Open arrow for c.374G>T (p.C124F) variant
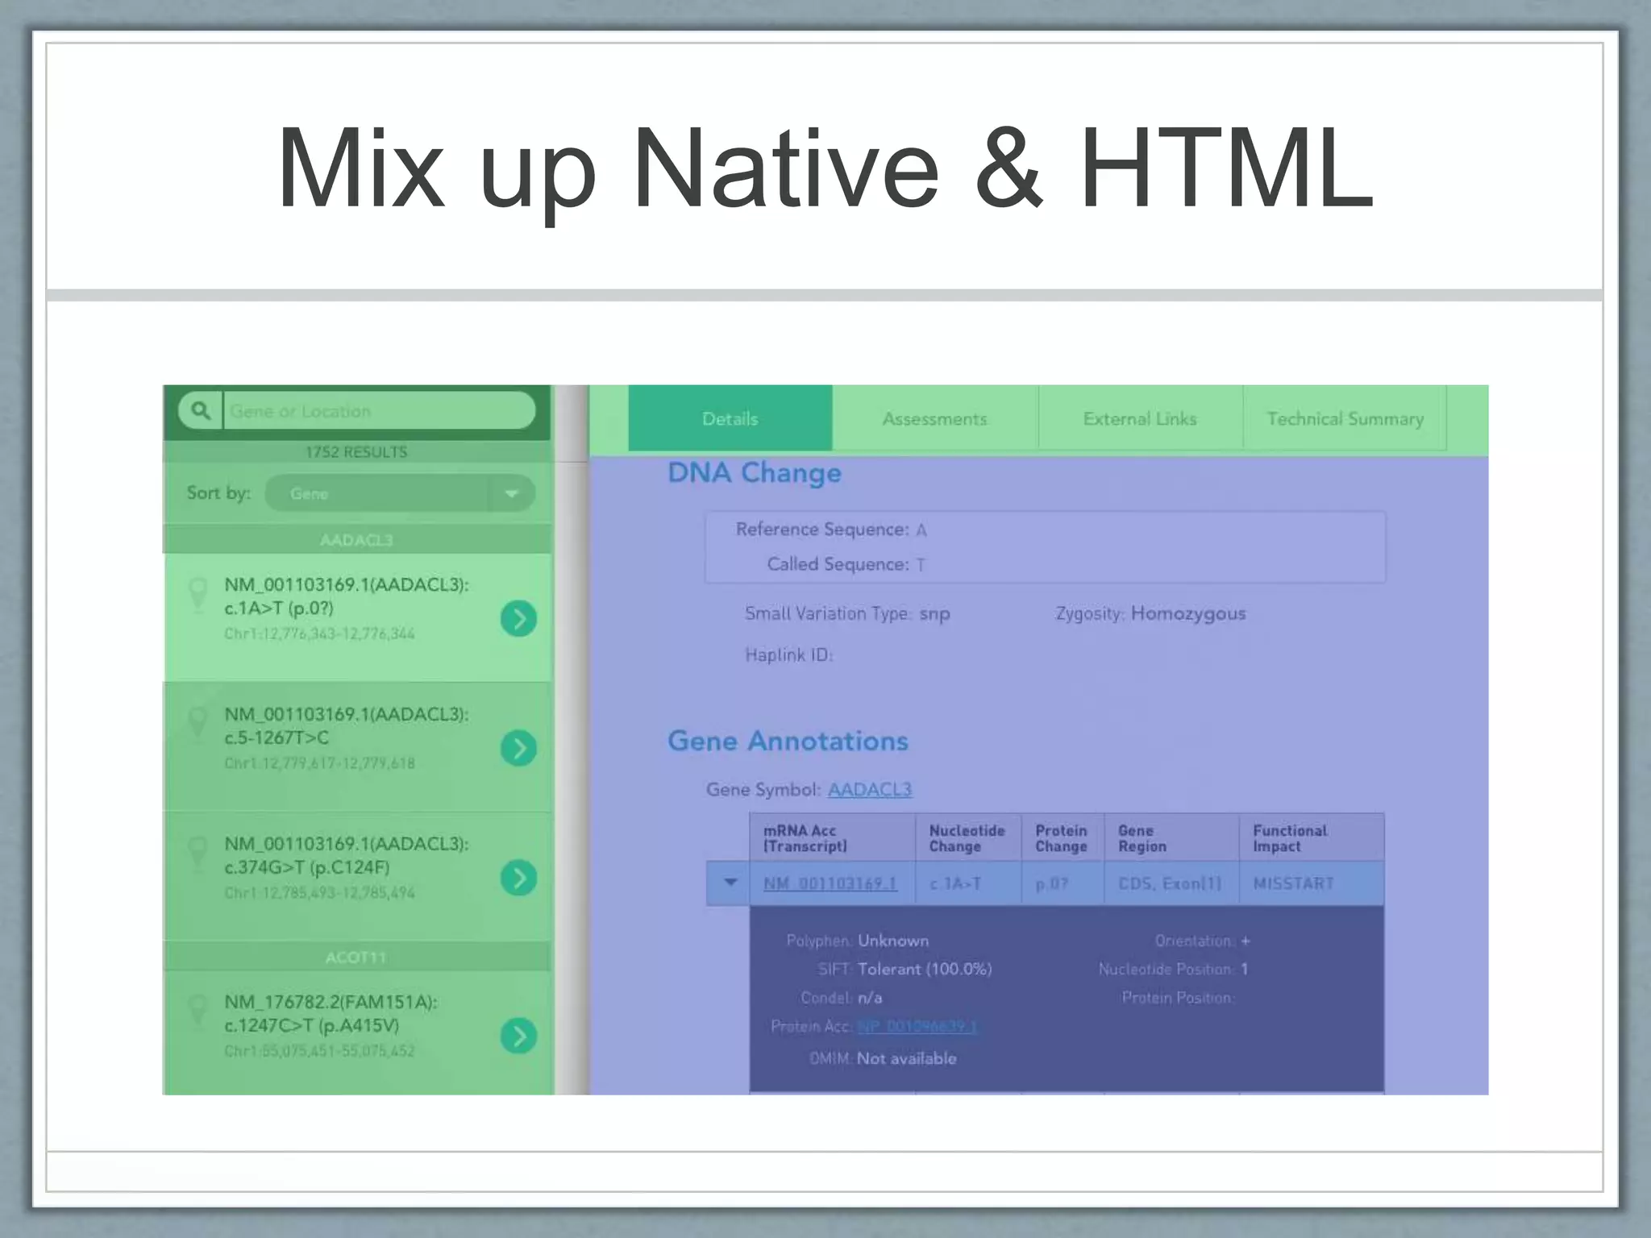Image resolution: width=1651 pixels, height=1238 pixels. [518, 878]
